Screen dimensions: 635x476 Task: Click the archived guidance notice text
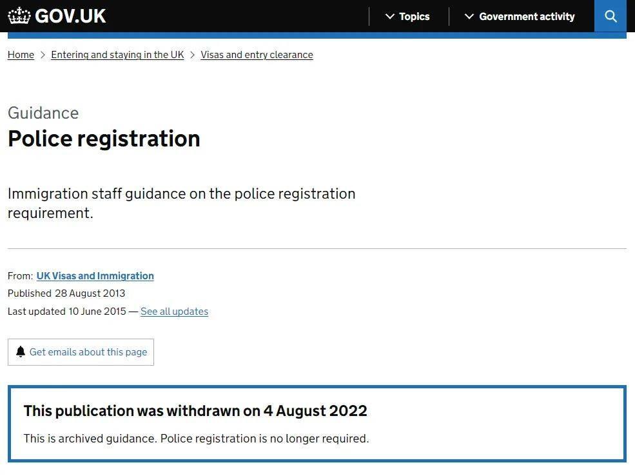196,439
